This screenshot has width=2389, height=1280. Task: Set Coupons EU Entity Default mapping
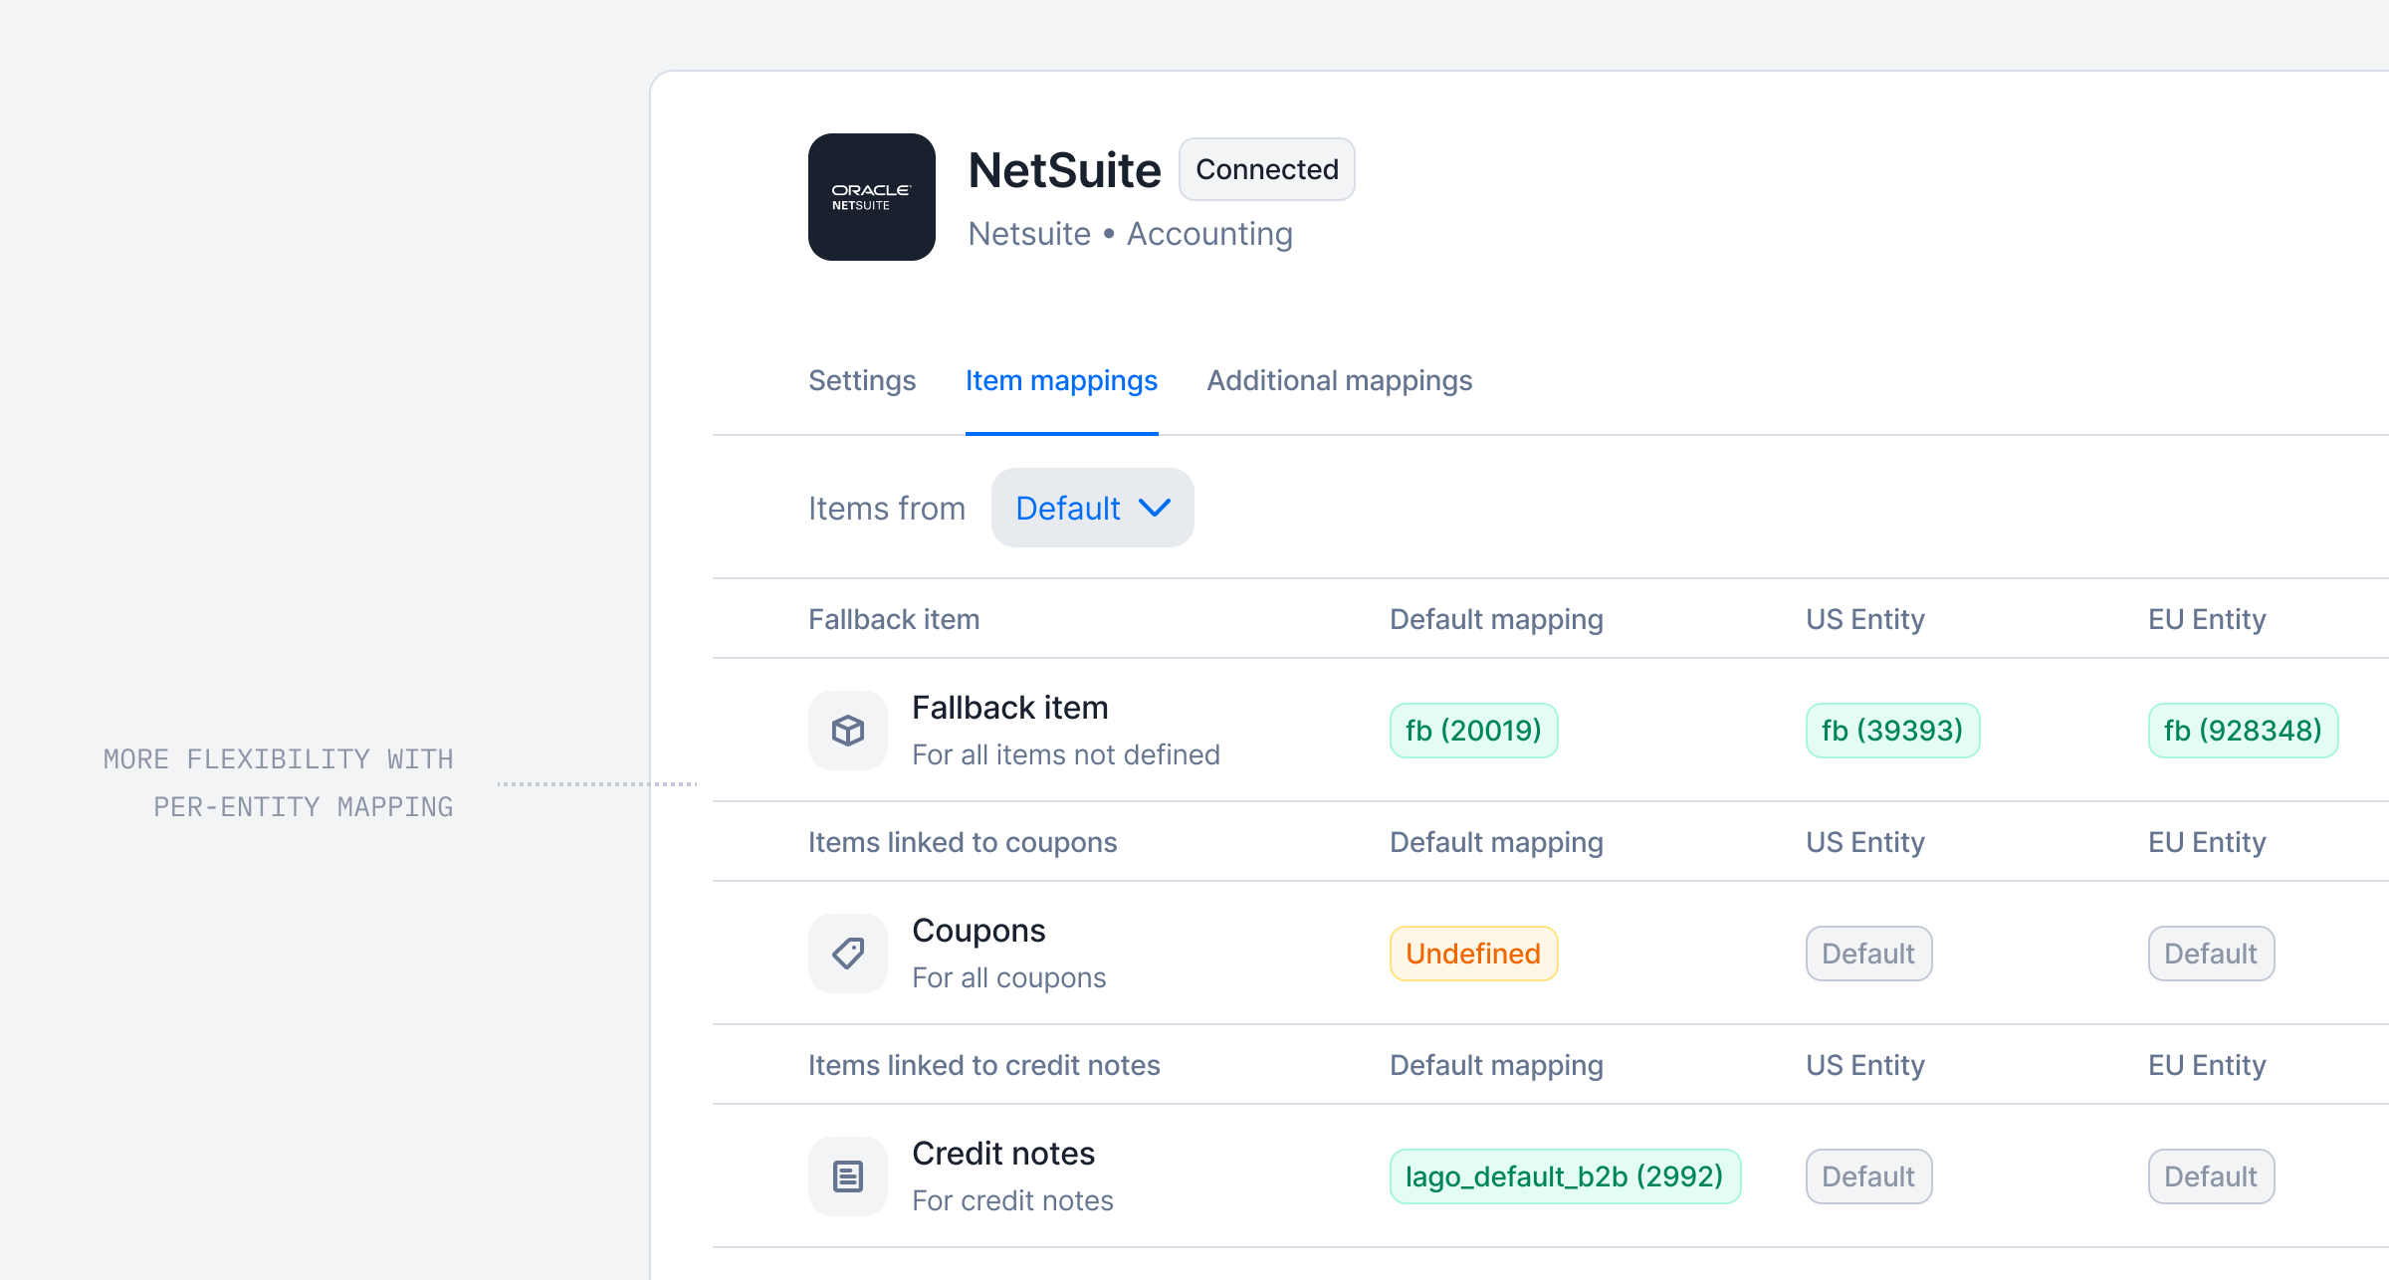click(x=2211, y=954)
